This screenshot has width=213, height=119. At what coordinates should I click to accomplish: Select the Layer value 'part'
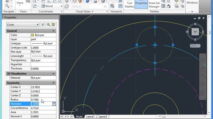point(43,39)
